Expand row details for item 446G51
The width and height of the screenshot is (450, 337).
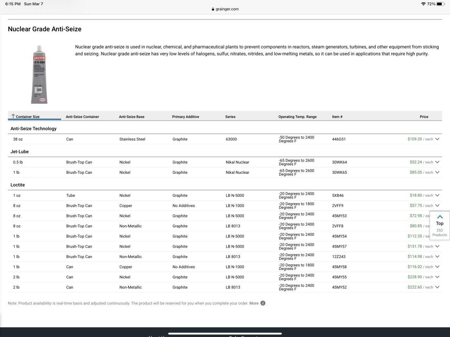(437, 139)
